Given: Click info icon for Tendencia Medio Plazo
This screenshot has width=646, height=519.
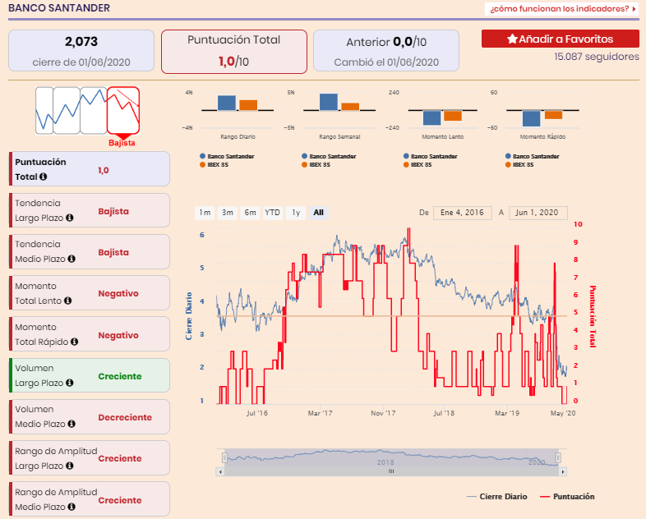Looking at the screenshot, I should tap(72, 259).
